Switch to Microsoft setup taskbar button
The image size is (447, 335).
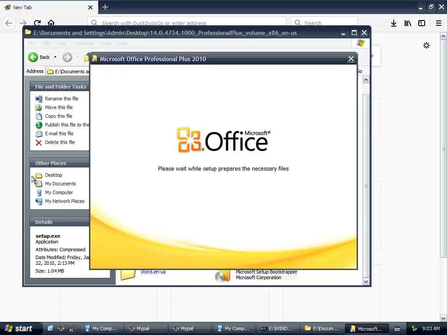(x=367, y=328)
